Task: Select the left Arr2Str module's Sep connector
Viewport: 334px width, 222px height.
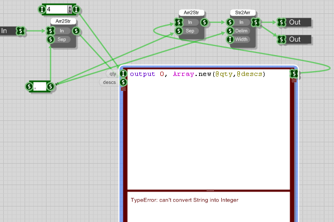Action: coord(50,40)
